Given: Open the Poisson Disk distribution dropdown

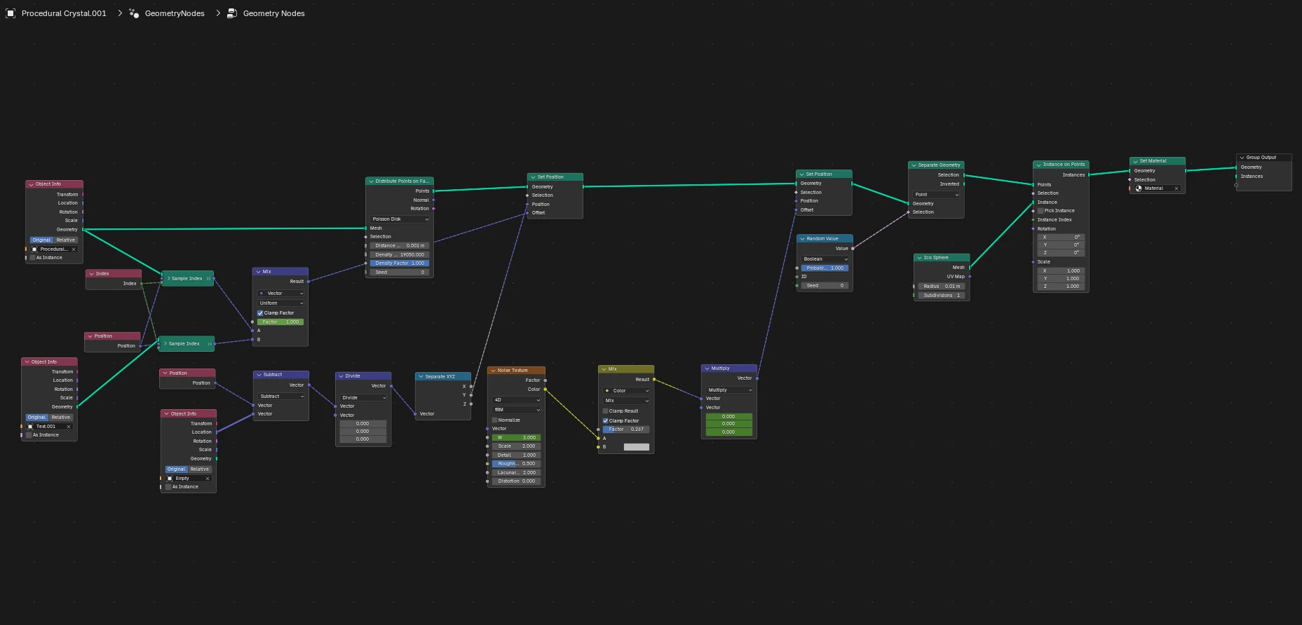Looking at the screenshot, I should (400, 219).
